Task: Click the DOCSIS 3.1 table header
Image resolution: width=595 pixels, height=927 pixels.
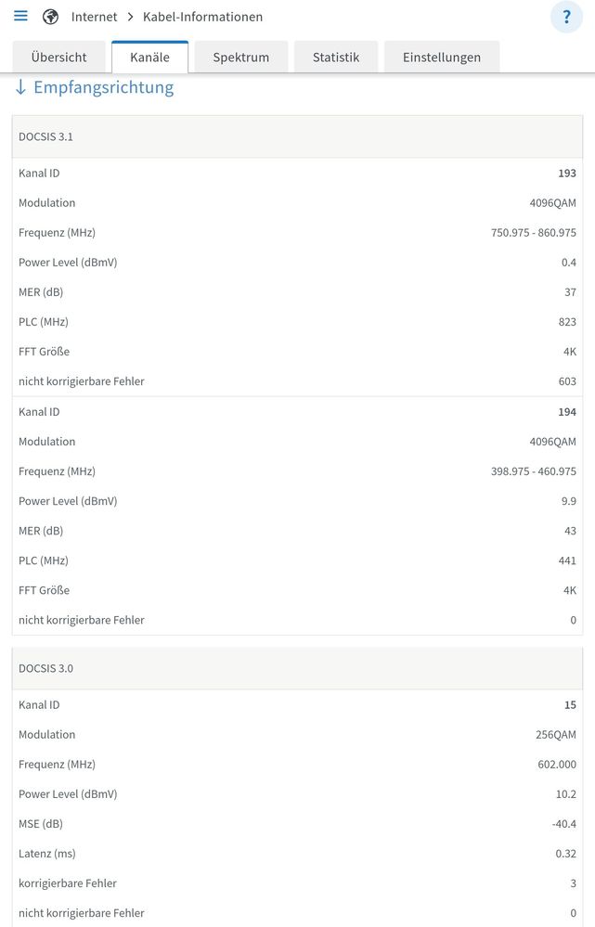Action: pyautogui.click(x=46, y=136)
